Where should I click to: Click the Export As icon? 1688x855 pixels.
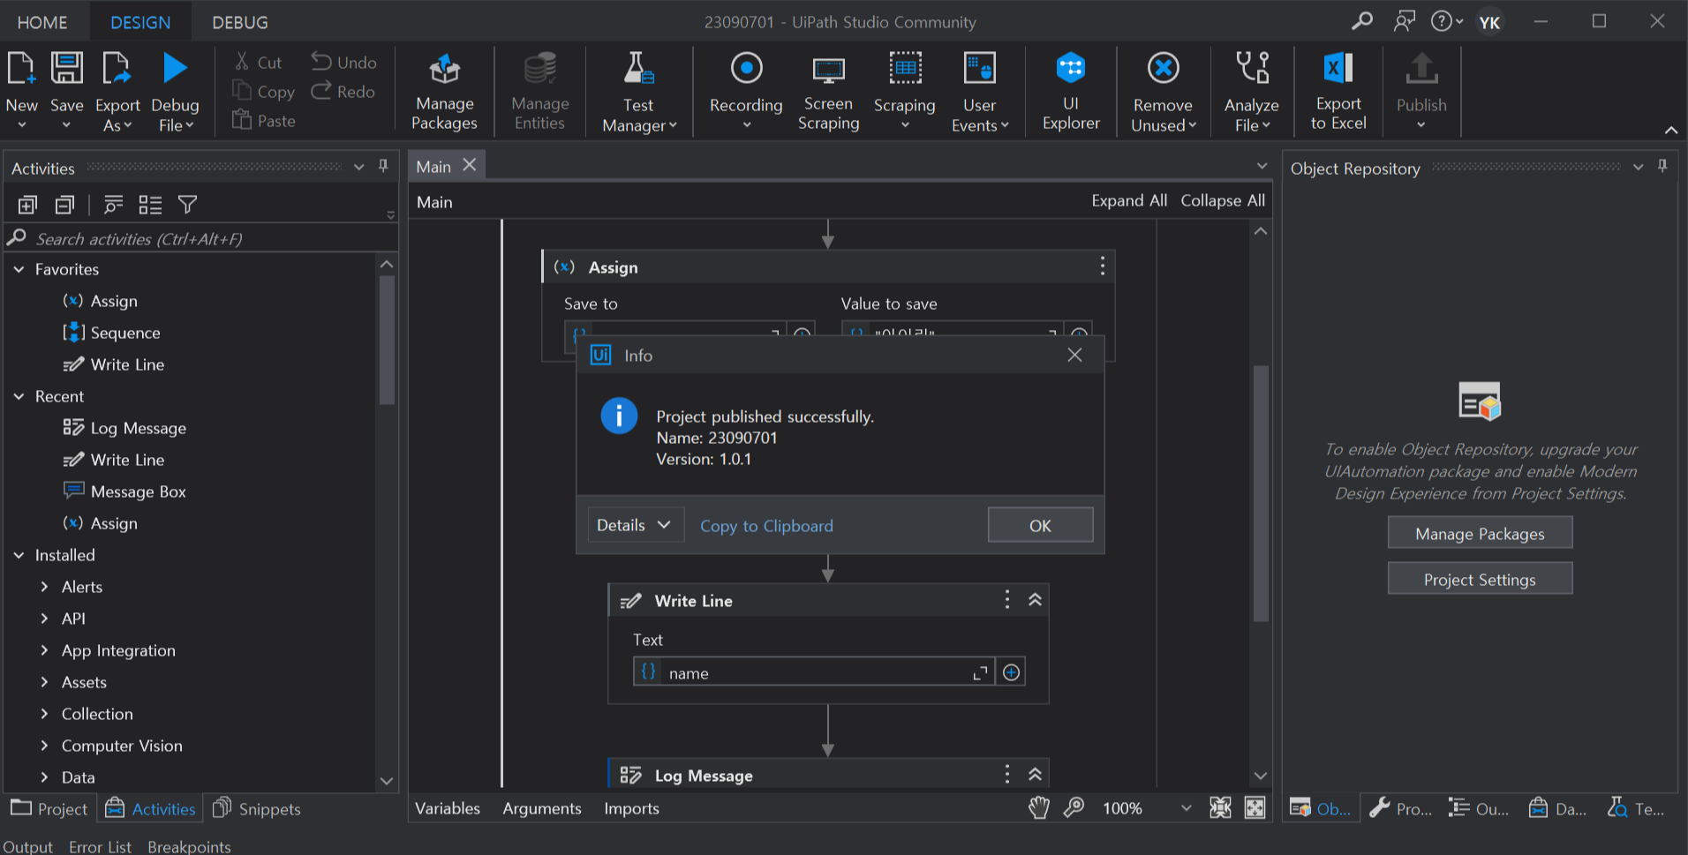pyautogui.click(x=117, y=69)
